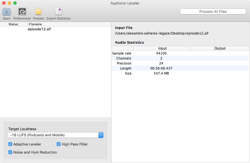Select the episode12.aif file row

tap(56, 29)
